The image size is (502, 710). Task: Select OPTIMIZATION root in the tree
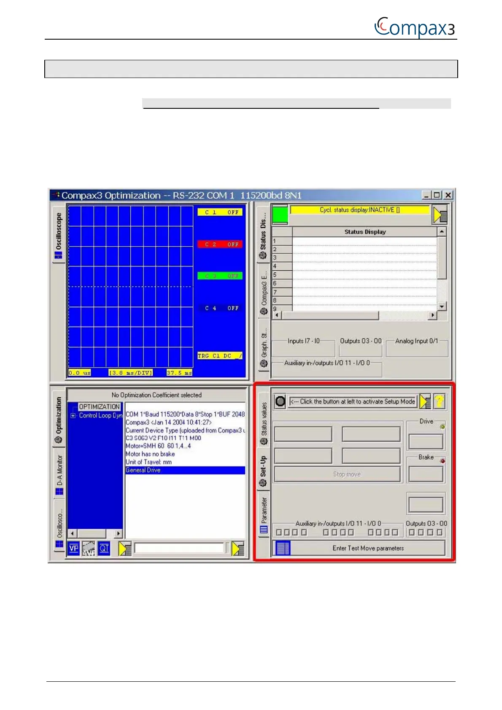click(x=99, y=406)
